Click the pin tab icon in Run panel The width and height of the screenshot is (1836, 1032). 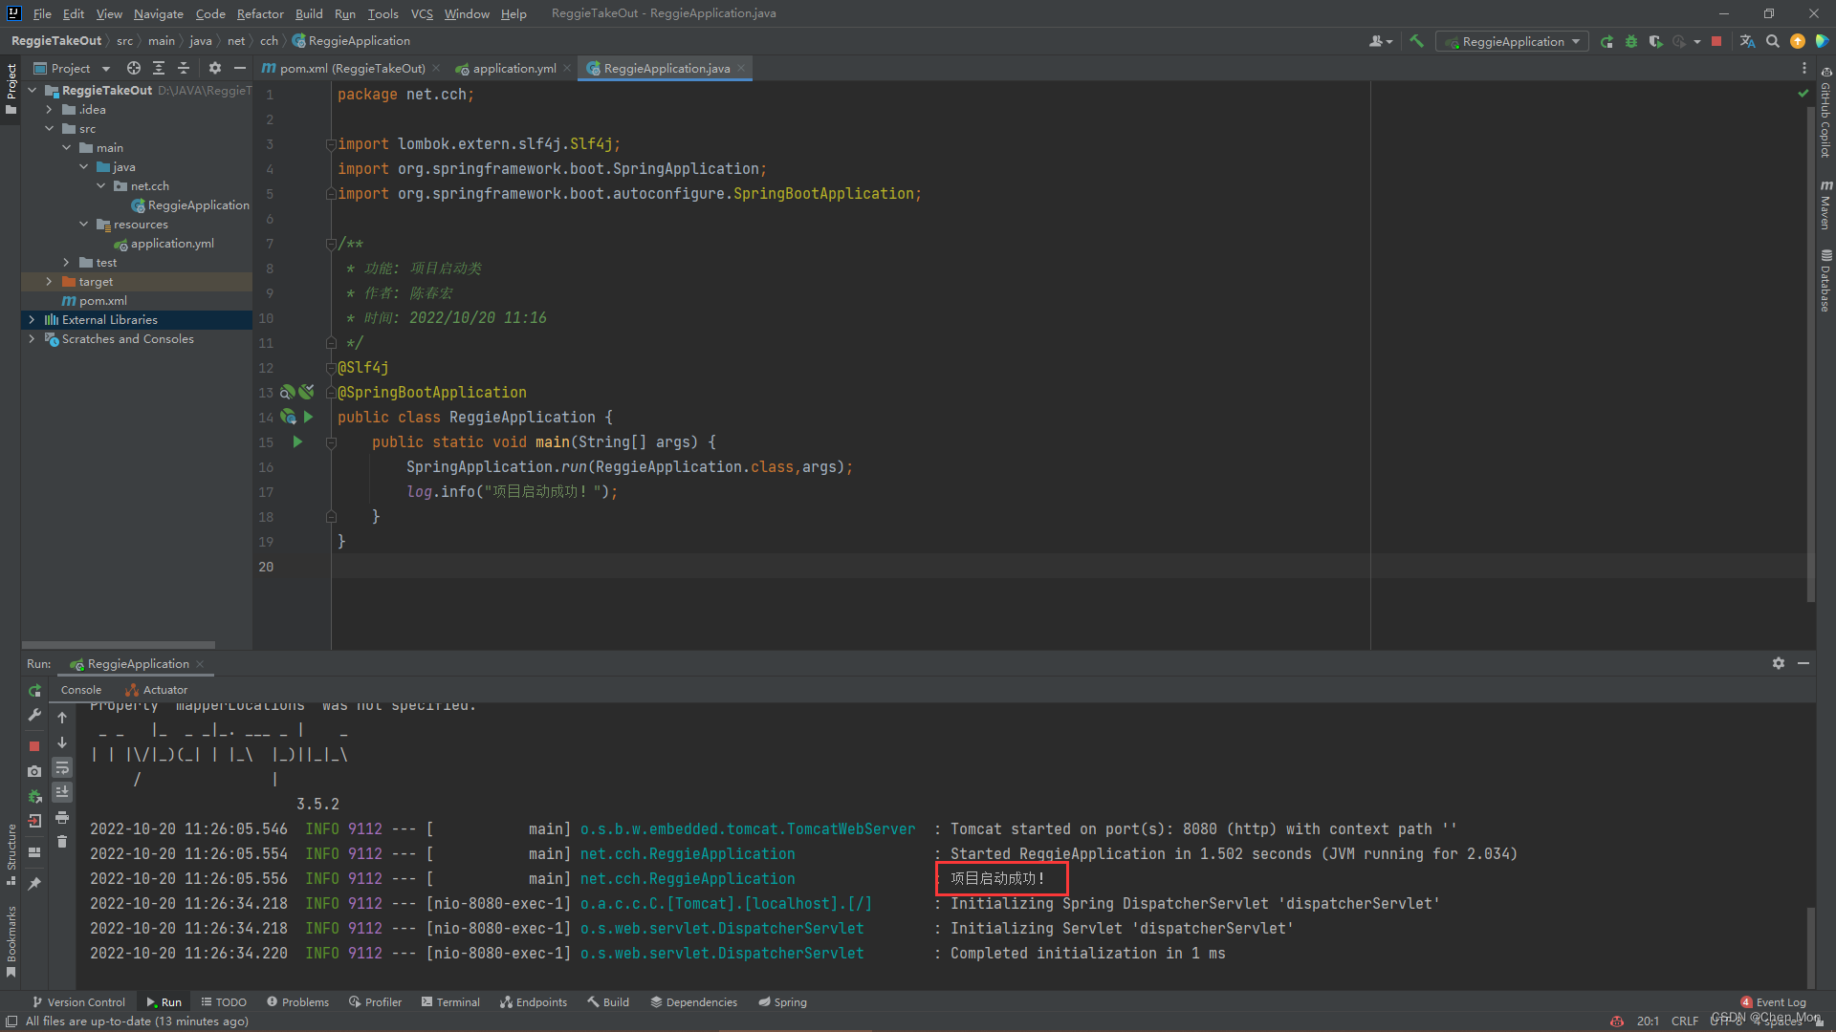pos(34,884)
